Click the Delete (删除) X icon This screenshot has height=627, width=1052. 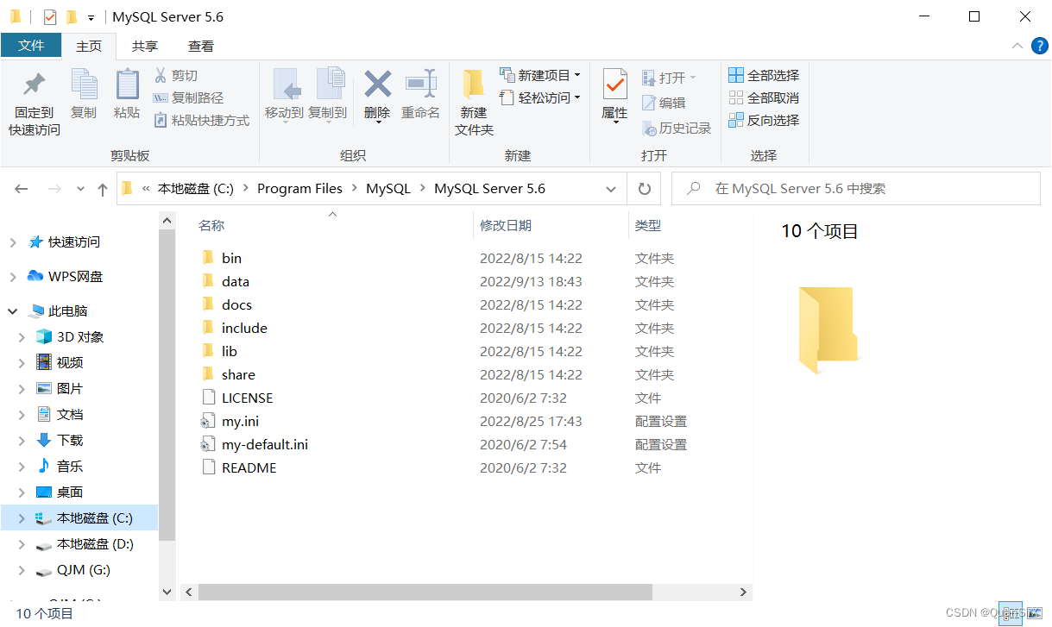pyautogui.click(x=377, y=85)
